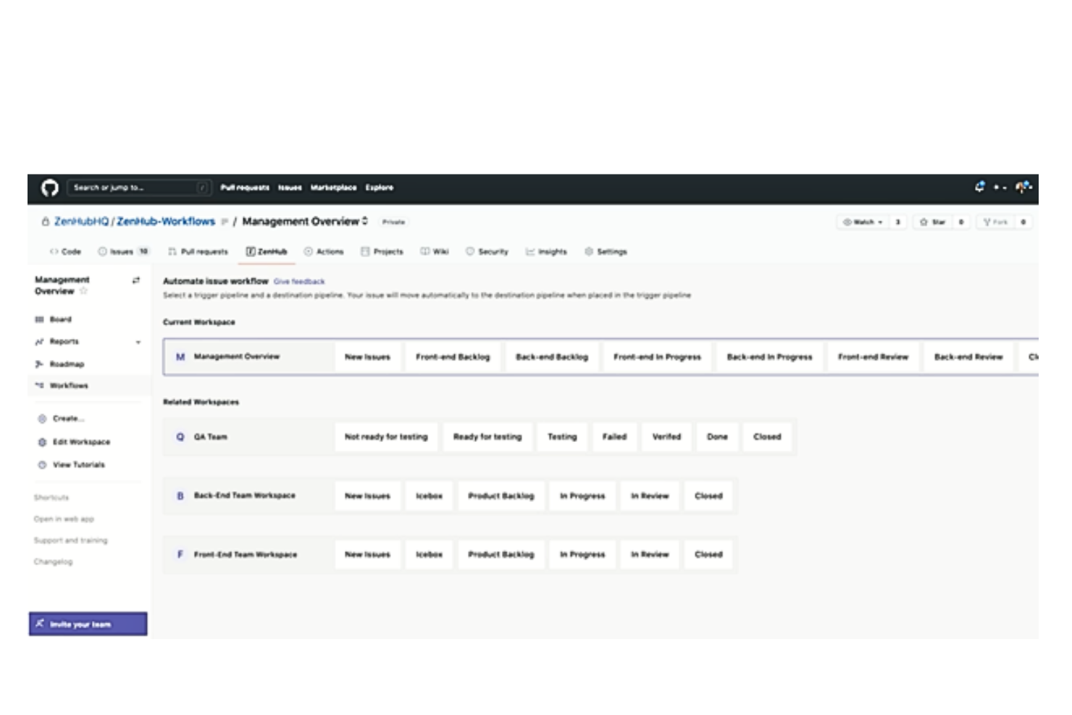The image size is (1072, 715).
Task: Switch to the Wiki tab
Action: [x=435, y=252]
